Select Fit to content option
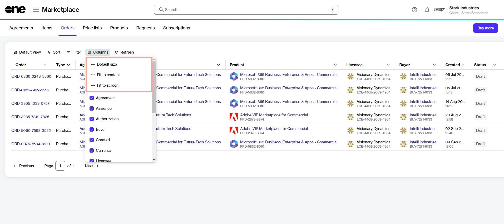This screenshot has height=224, width=504. point(108,75)
